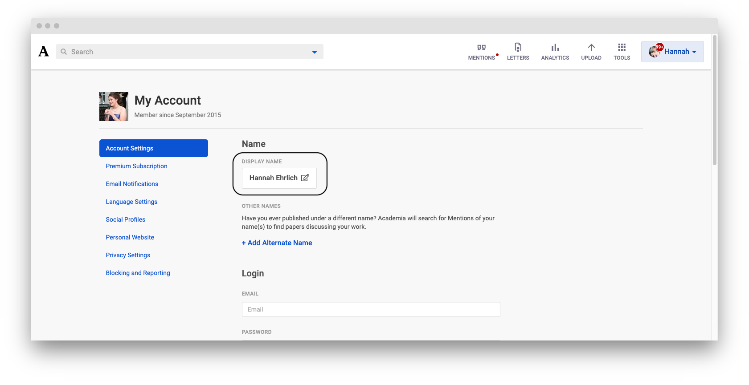Click the Upload arrow icon
Viewport: 749px width, 385px height.
(591, 47)
